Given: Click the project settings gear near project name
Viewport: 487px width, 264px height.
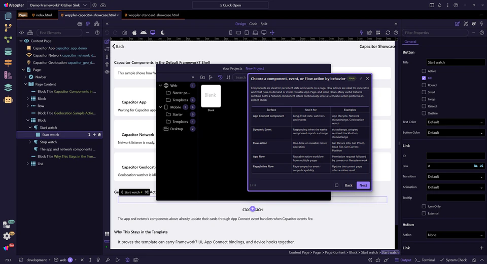Looking at the screenshot, I should [x=94, y=5].
